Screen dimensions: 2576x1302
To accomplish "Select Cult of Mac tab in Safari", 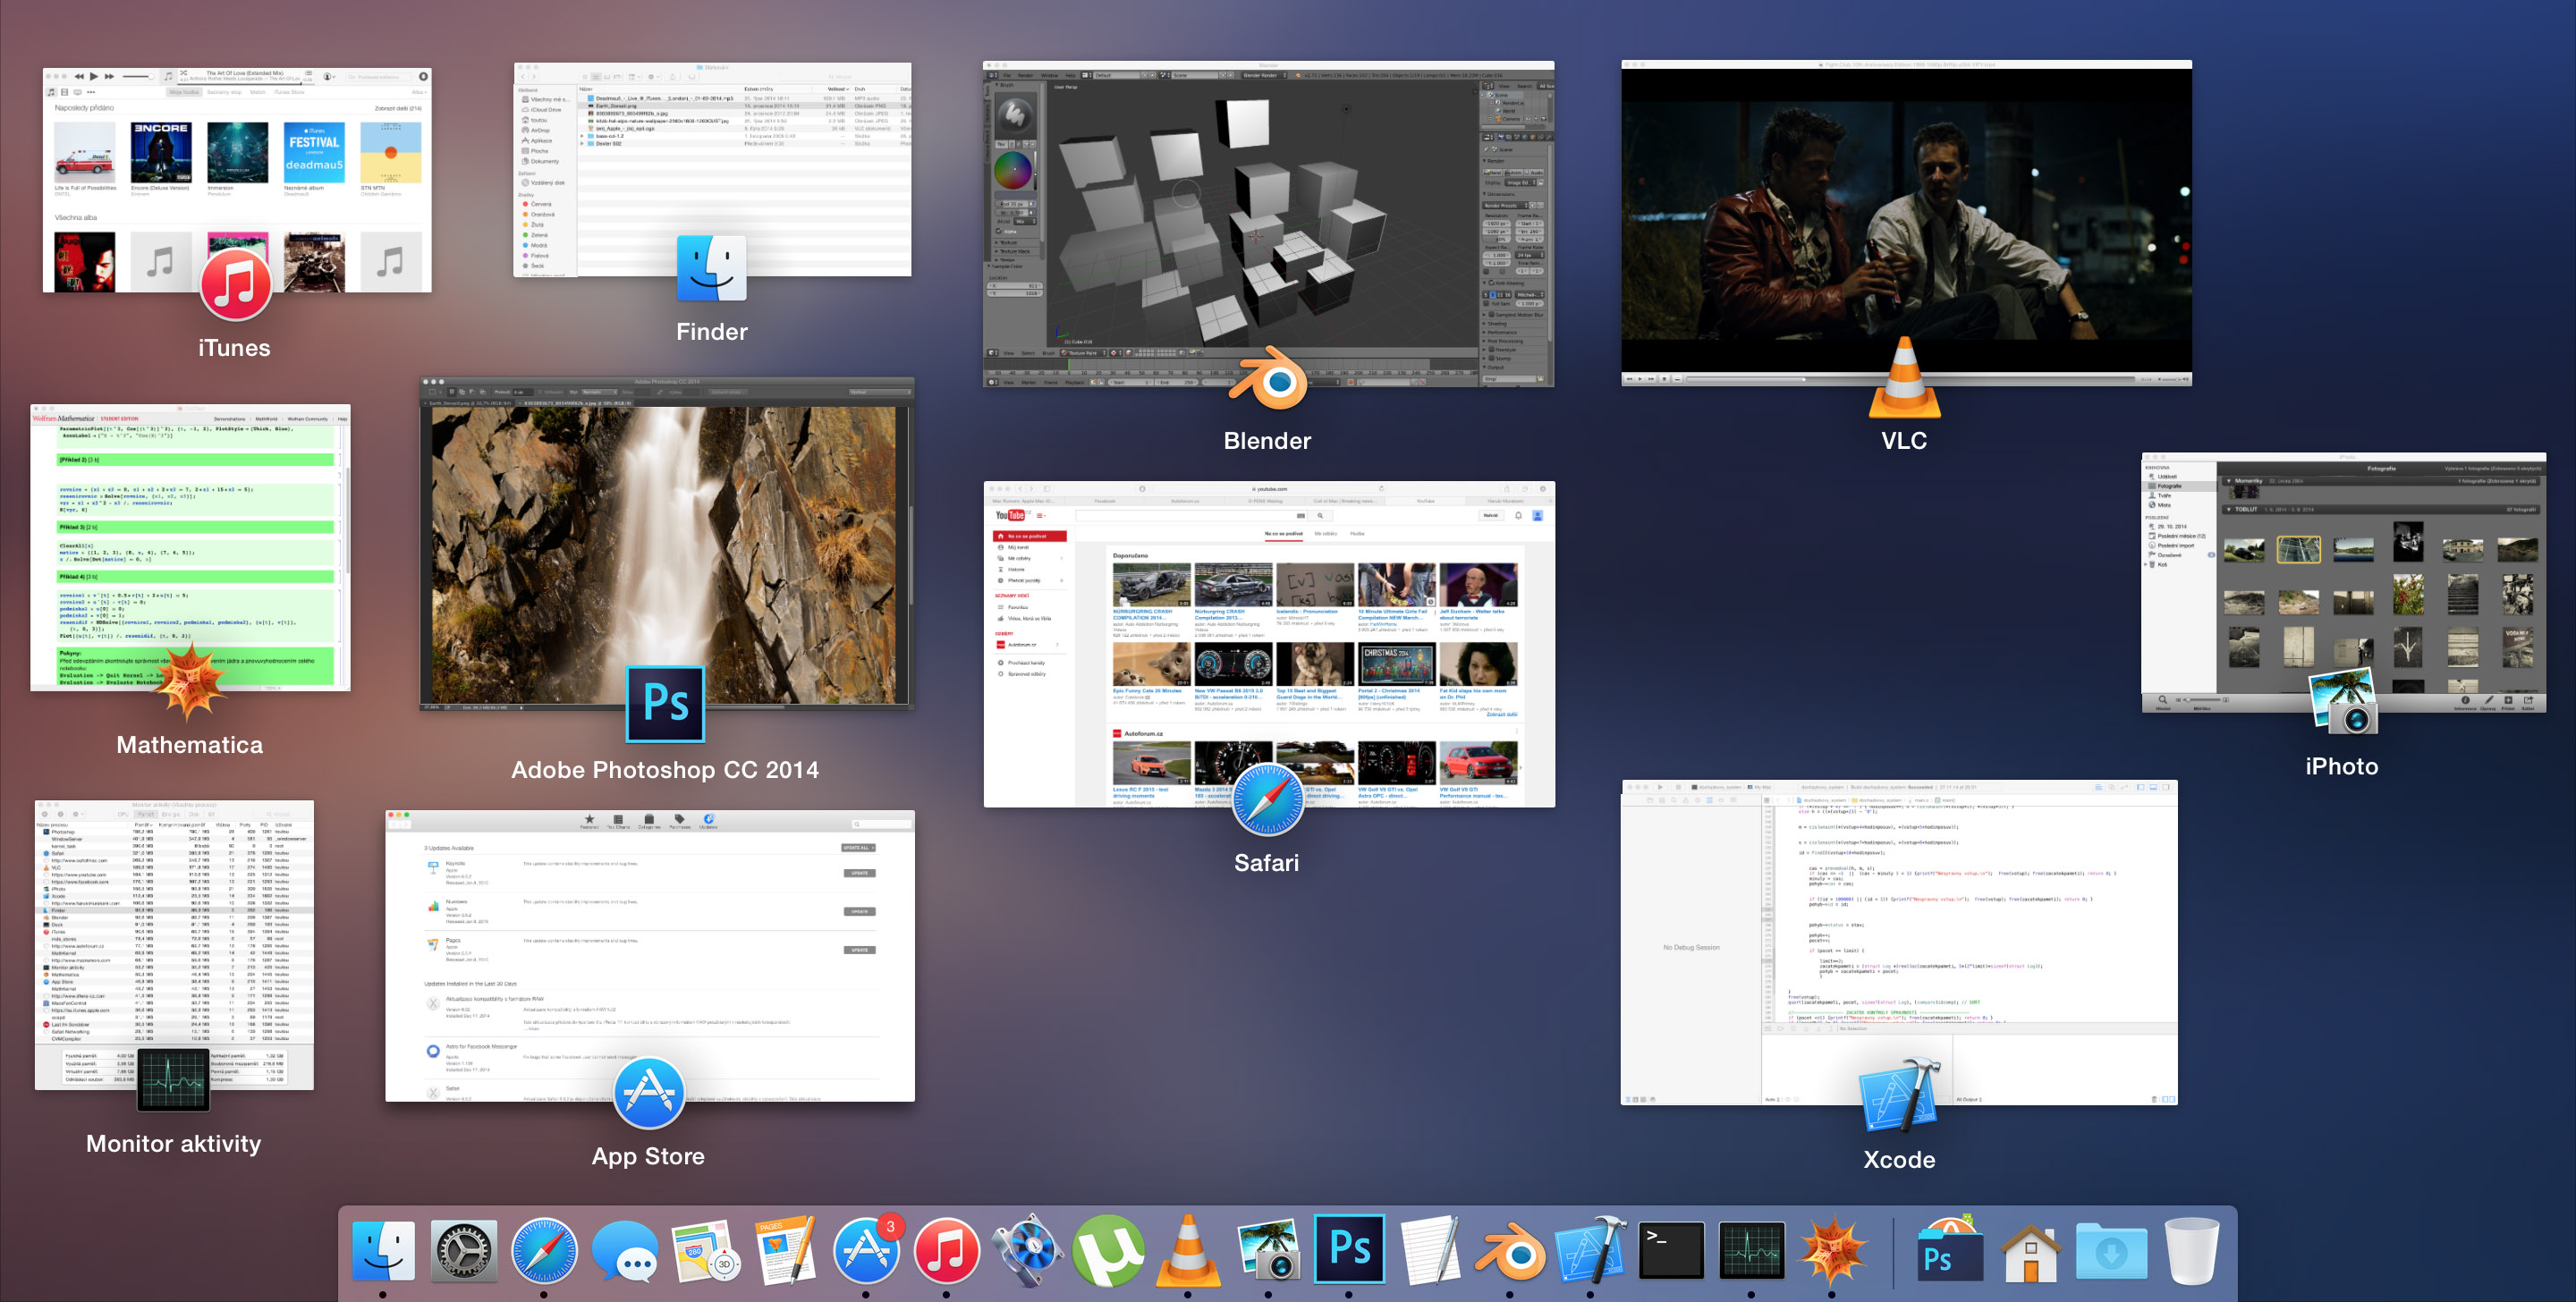I will coord(1344,501).
